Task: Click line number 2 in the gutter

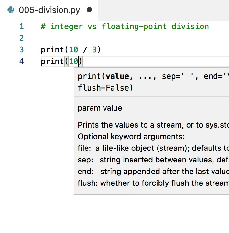Action: [x=22, y=38]
